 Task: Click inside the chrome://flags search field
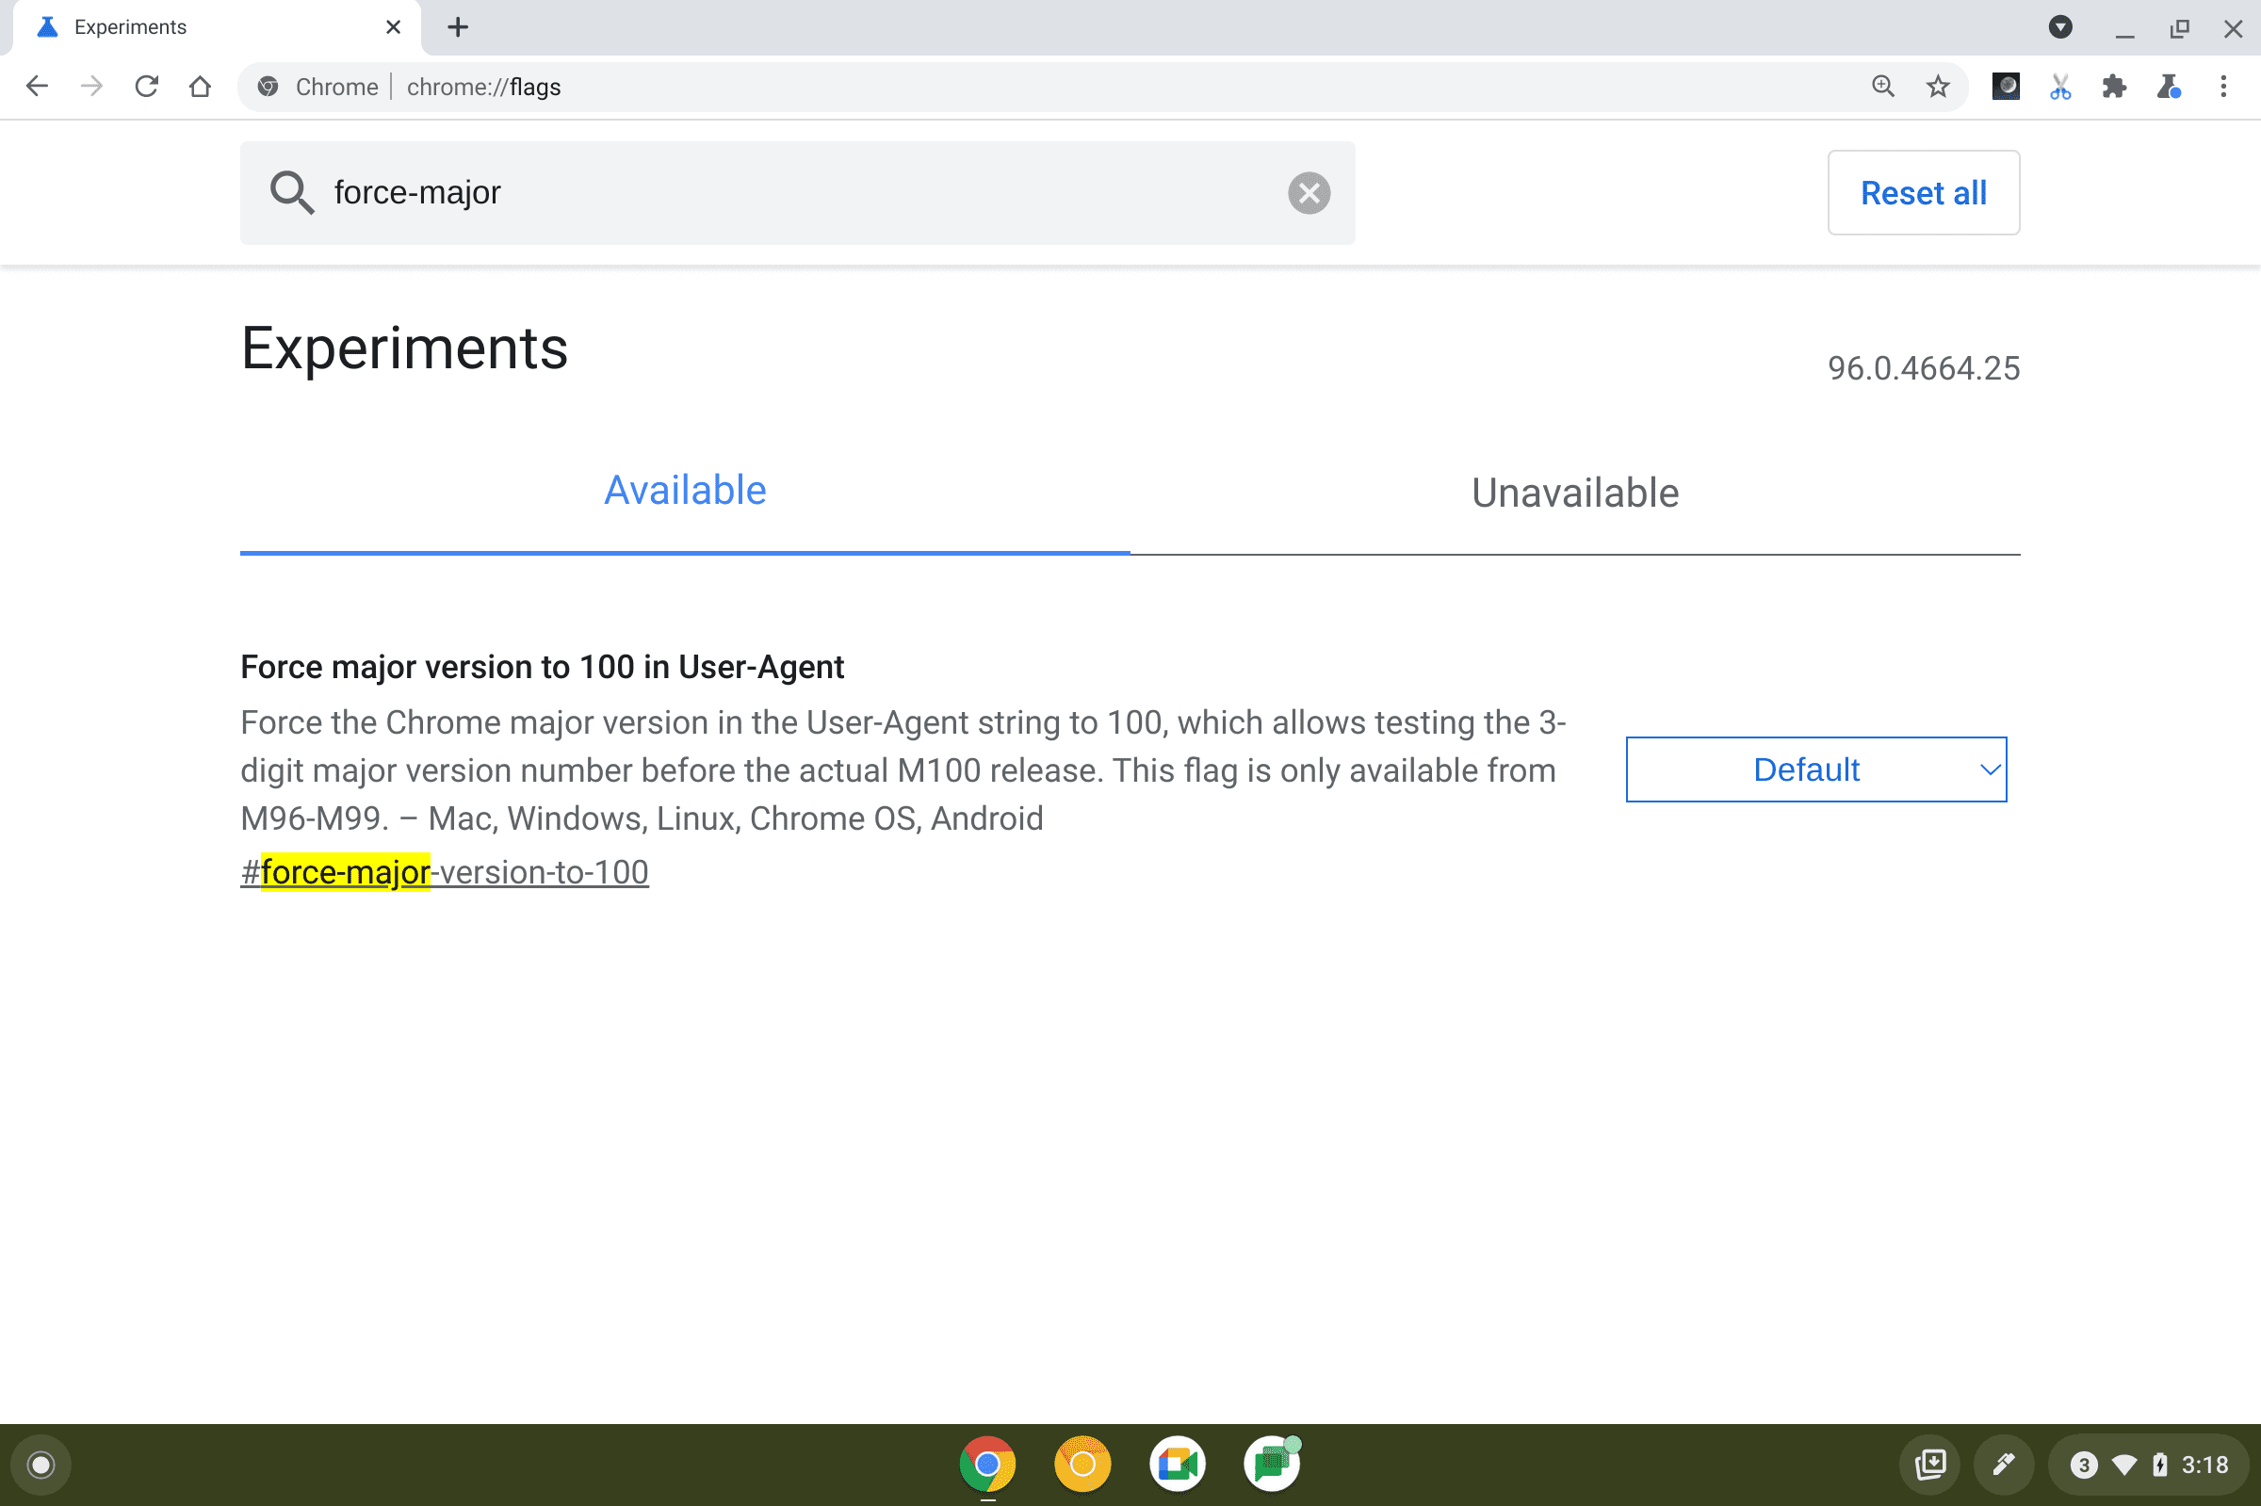(799, 191)
